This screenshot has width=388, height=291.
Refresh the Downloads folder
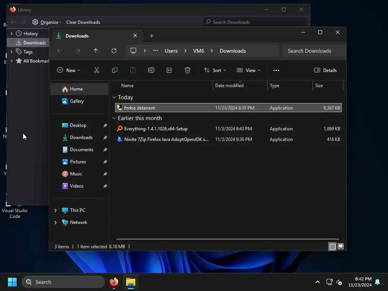114,51
